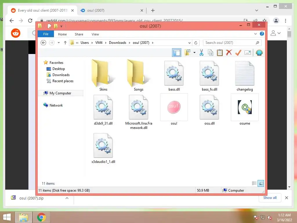Reload the Reddit page in Chrome

[30, 21]
